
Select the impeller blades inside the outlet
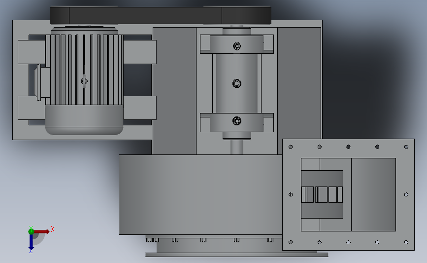[x=322, y=194]
